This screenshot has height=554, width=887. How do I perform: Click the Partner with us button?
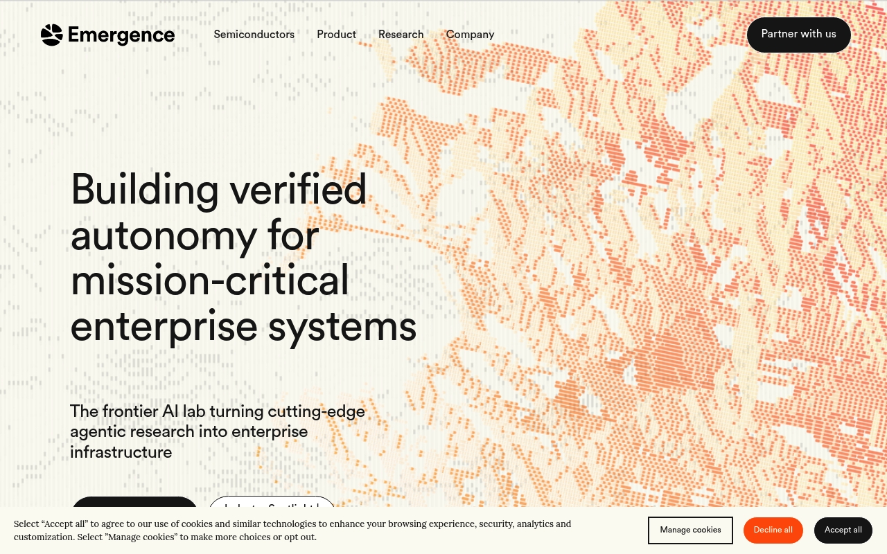(x=798, y=35)
